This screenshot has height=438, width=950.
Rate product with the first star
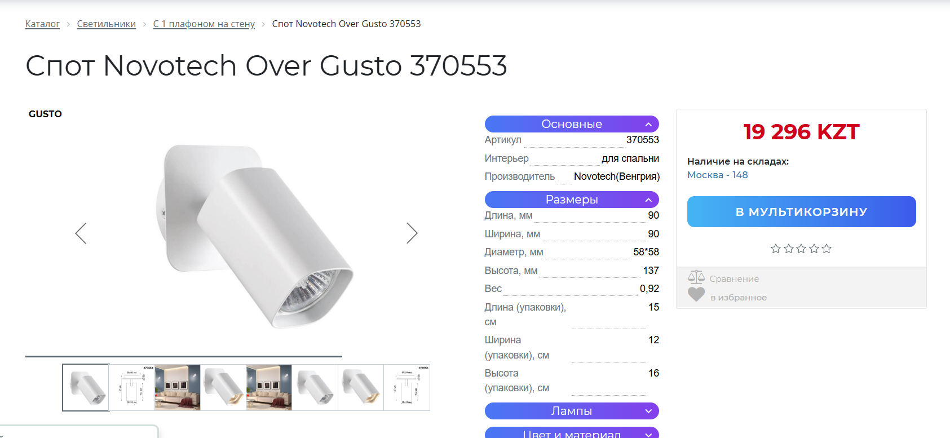pyautogui.click(x=776, y=249)
